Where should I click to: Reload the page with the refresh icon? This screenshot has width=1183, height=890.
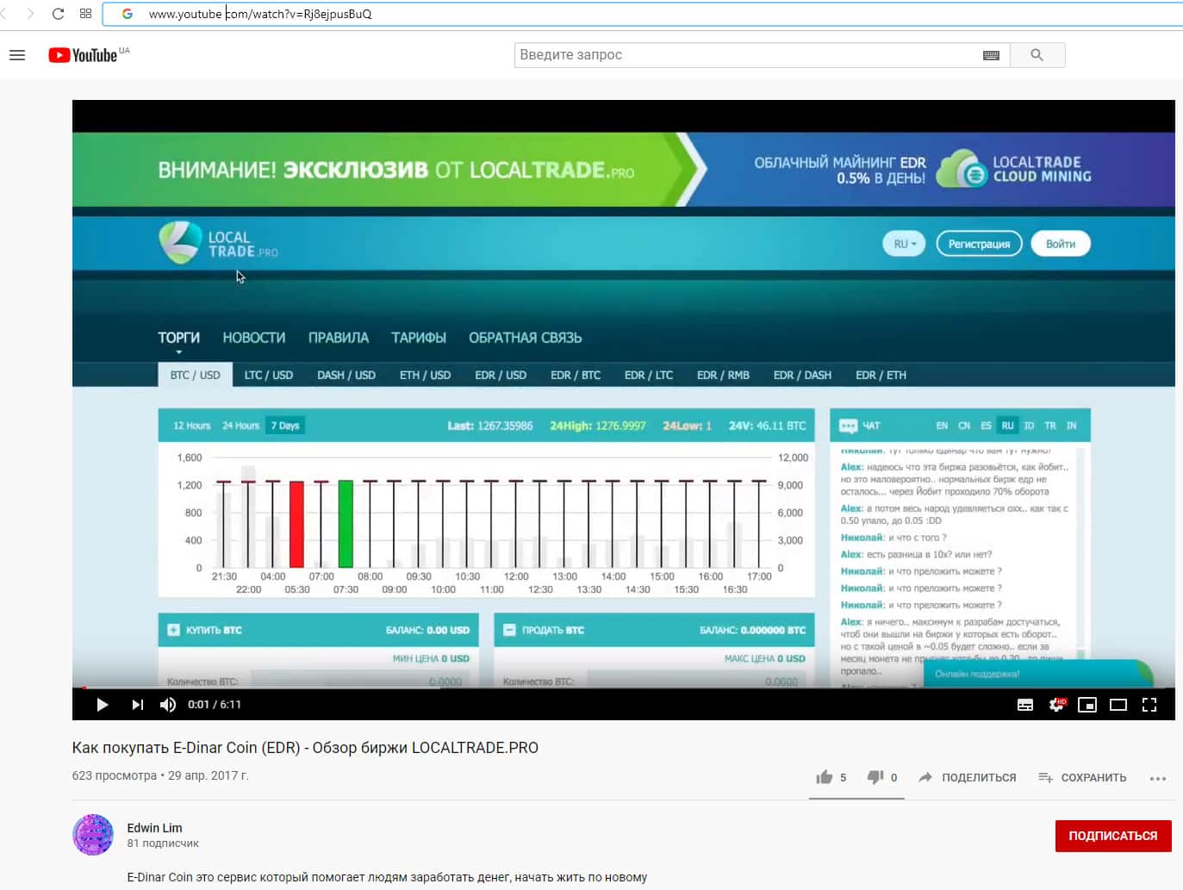click(x=58, y=14)
